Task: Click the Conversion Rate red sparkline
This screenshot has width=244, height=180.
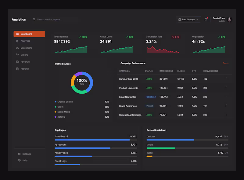Action: [163, 50]
